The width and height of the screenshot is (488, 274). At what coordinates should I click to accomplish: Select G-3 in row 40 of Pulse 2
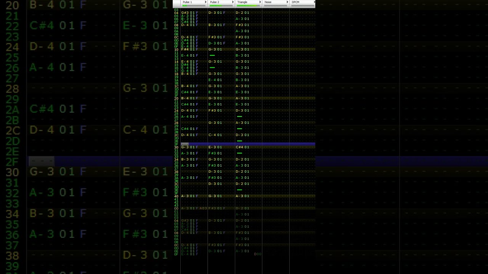point(212,196)
